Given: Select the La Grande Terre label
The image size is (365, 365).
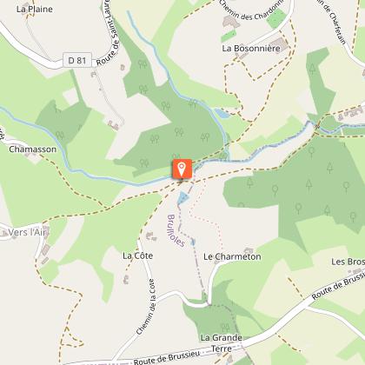Looking at the screenshot, I should (222, 343).
